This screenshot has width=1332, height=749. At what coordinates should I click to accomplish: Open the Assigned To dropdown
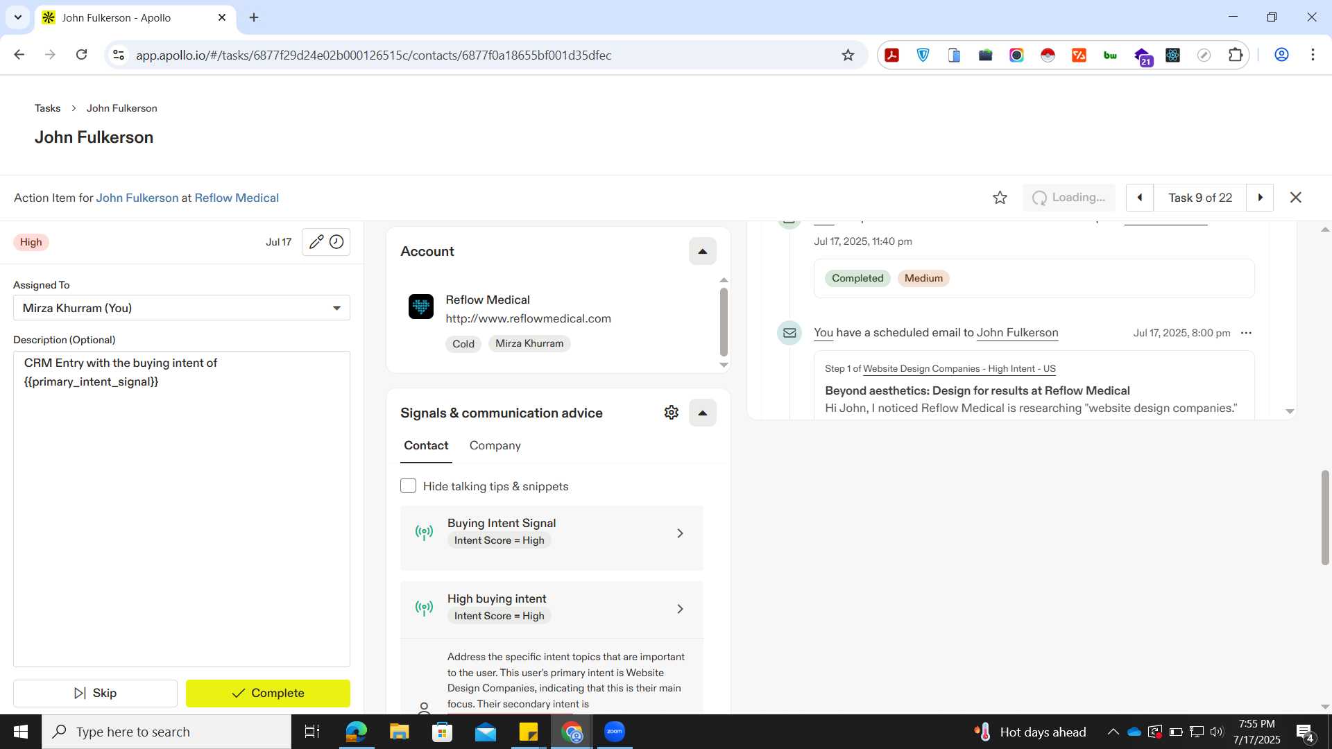(x=182, y=308)
